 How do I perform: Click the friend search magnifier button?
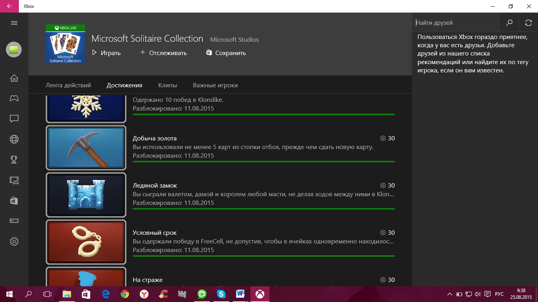click(509, 23)
